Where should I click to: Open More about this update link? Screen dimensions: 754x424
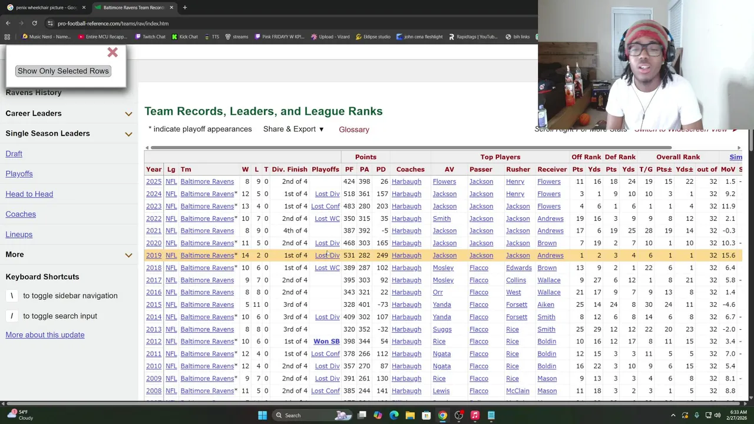point(45,334)
